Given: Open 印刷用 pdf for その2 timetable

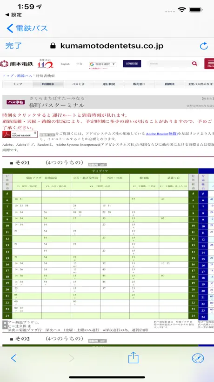Looking at the screenshot, I should (x=97, y=341).
